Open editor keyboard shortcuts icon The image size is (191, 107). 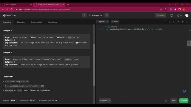[178, 22]
